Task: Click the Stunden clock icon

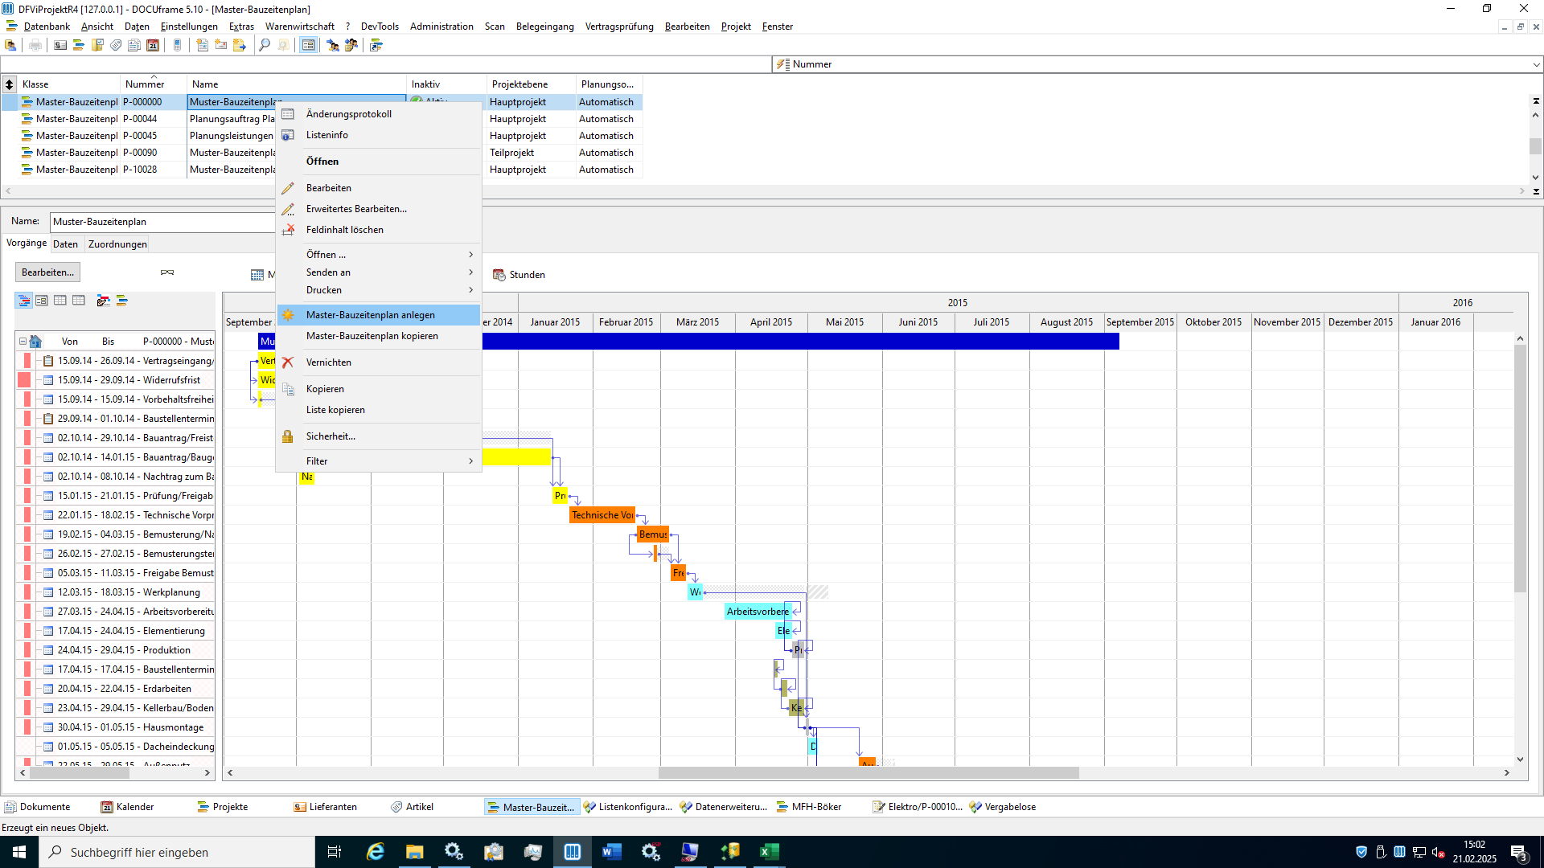Action: (x=499, y=275)
